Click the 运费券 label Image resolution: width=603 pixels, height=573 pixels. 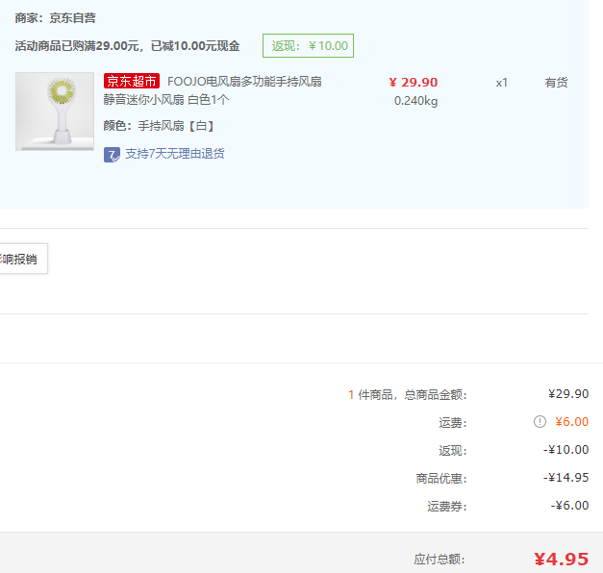coord(447,507)
